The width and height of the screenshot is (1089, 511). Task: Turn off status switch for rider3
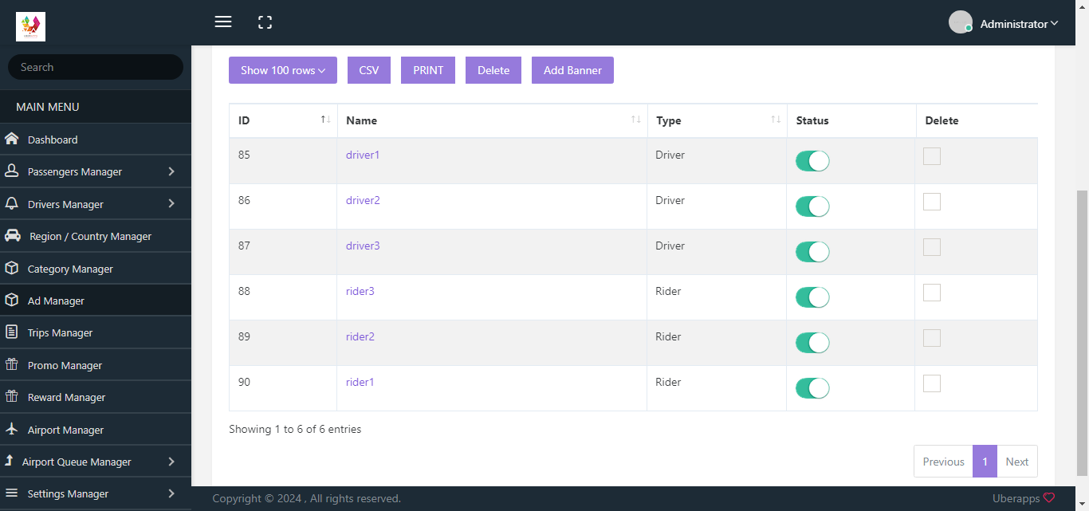coord(812,297)
